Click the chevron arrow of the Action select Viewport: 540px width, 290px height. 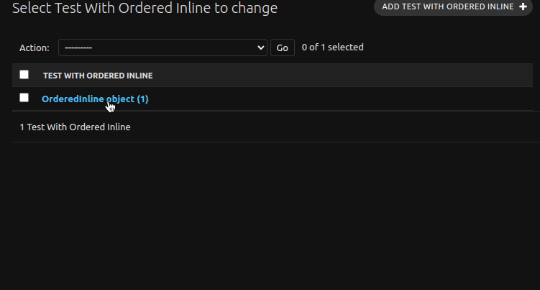tap(260, 47)
